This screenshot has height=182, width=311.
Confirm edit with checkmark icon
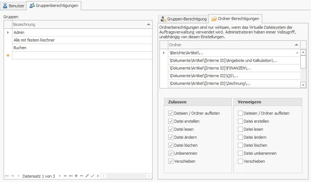92,176
